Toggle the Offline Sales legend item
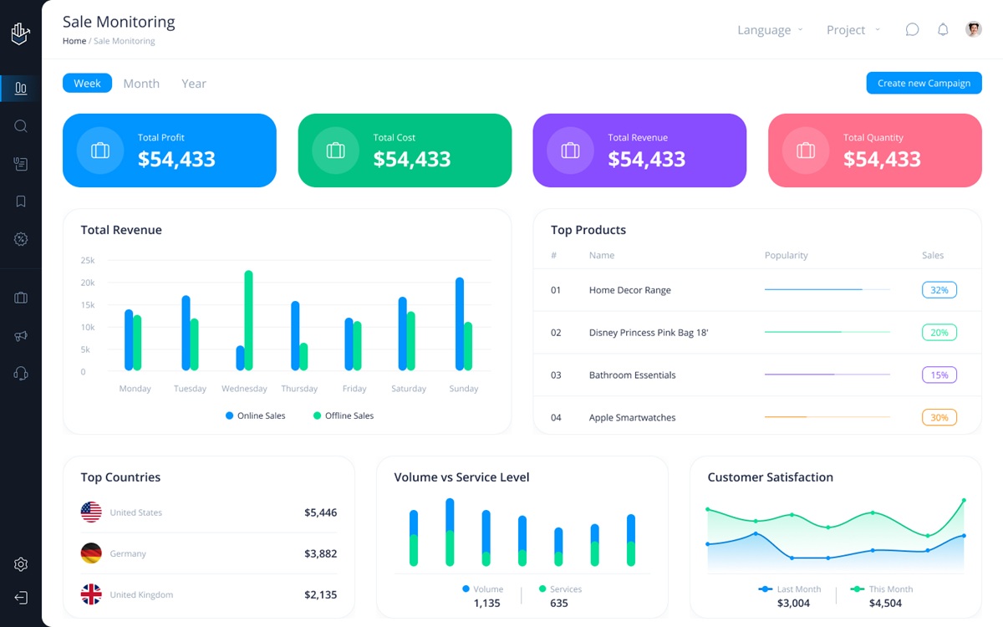 (344, 415)
